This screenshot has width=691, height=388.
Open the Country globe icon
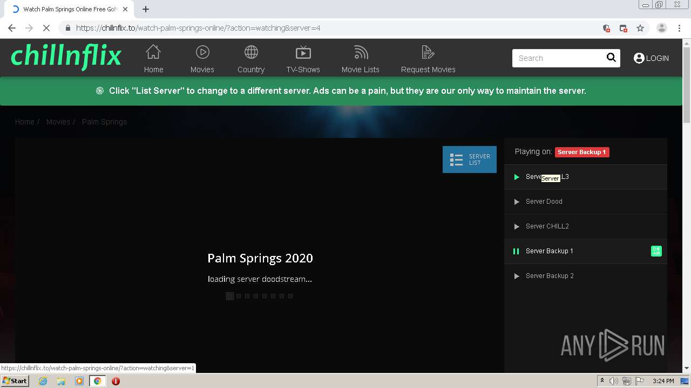tap(251, 52)
